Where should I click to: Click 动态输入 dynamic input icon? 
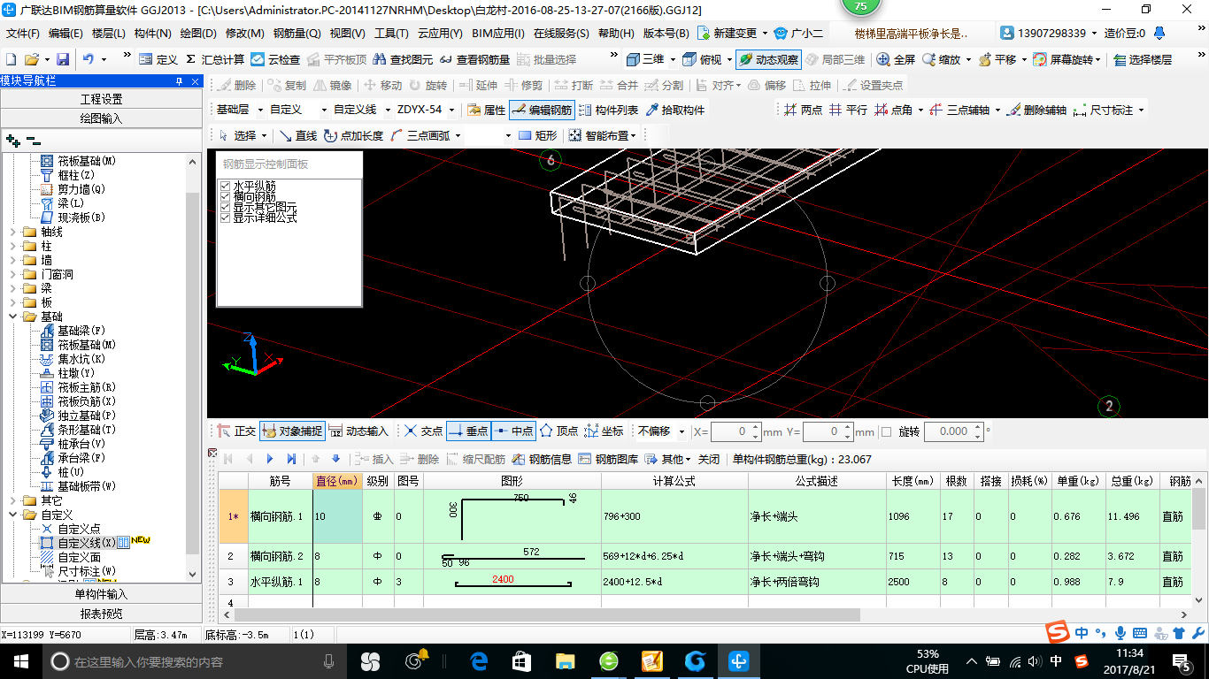click(358, 431)
